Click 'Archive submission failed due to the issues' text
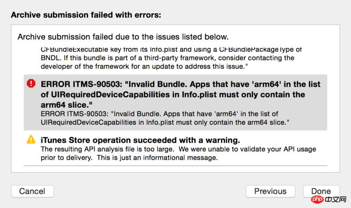351x208 pixels. [123, 37]
